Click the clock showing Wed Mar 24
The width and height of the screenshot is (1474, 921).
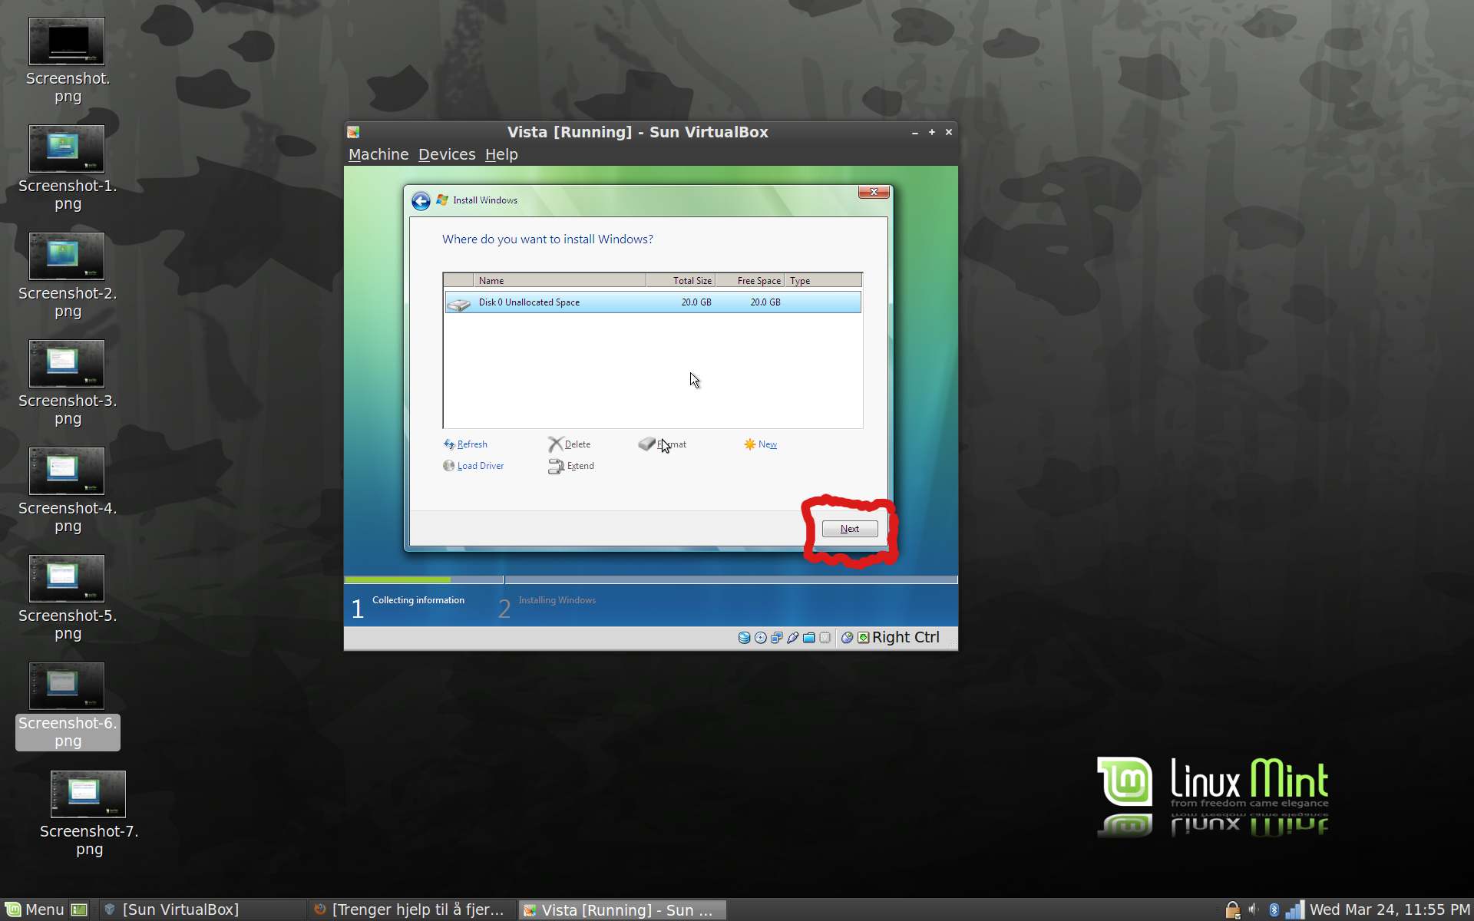coord(1390,909)
